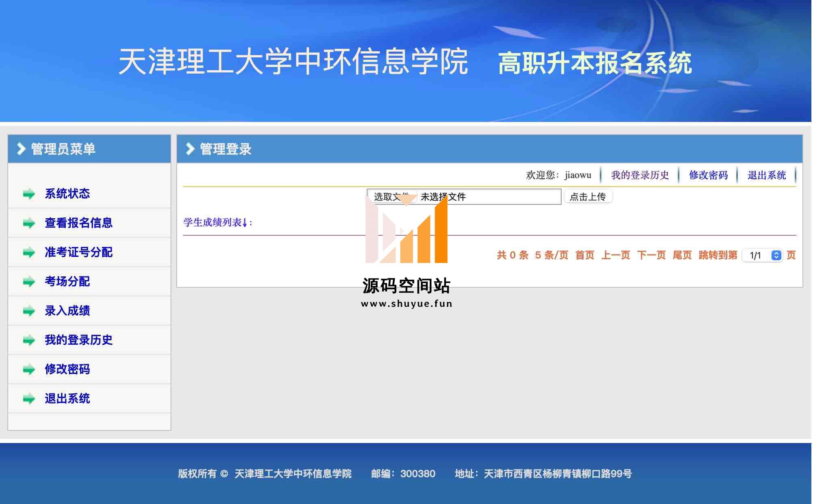Viewport: 813px width, 504px height.
Task: Go to 尾页 in the pagination
Action: tap(682, 255)
